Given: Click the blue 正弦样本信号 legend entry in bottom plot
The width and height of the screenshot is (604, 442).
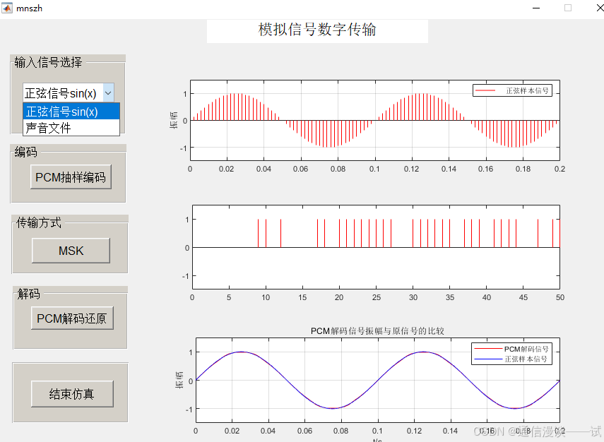Looking at the screenshot, I should tap(511, 359).
